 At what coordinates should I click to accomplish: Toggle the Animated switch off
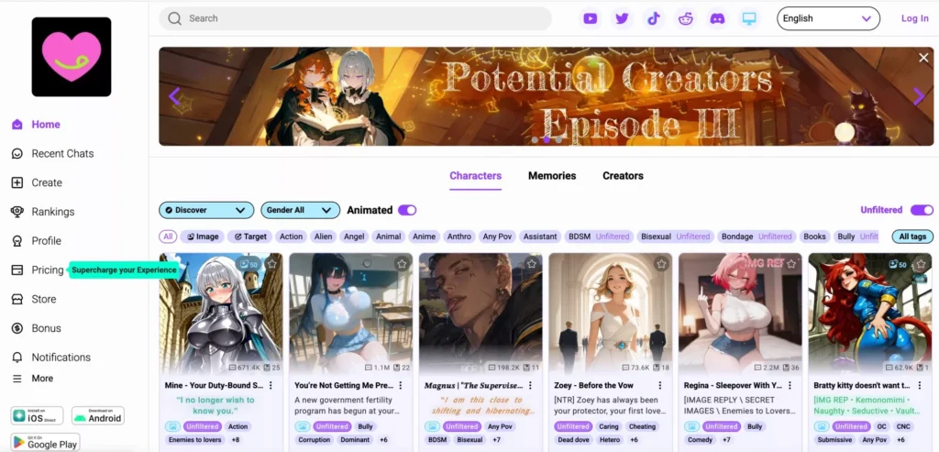tap(407, 210)
